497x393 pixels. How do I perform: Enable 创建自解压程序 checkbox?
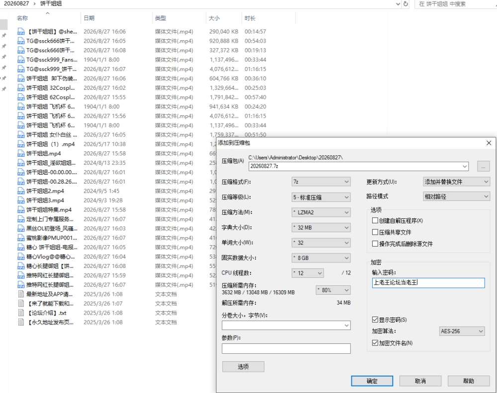click(x=375, y=220)
